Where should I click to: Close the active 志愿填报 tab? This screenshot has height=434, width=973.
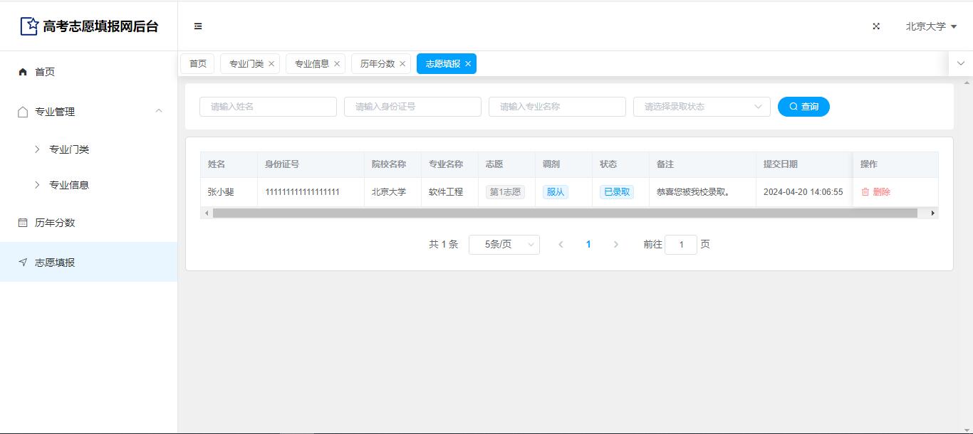tap(468, 64)
